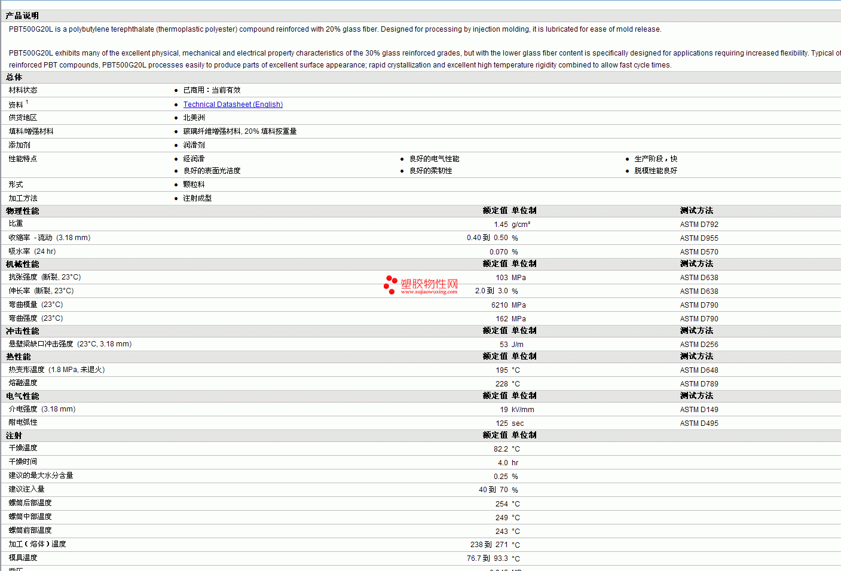
Task: Select the 热性能 section header
Action: 18,357
